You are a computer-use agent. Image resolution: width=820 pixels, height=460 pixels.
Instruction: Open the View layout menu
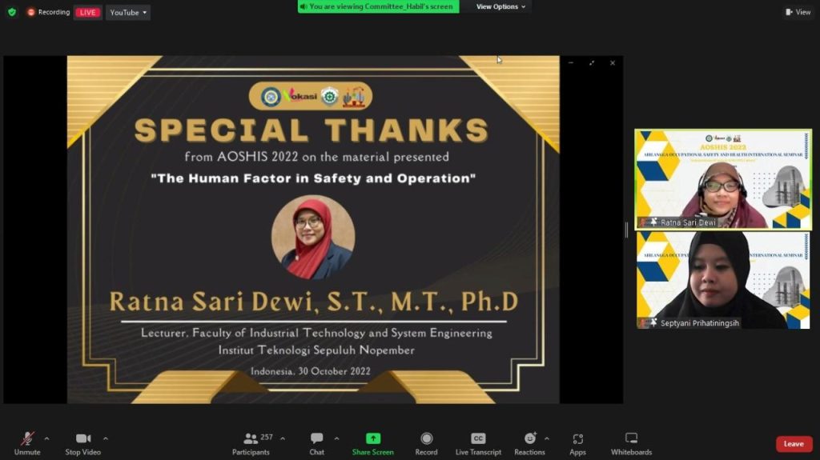click(798, 12)
